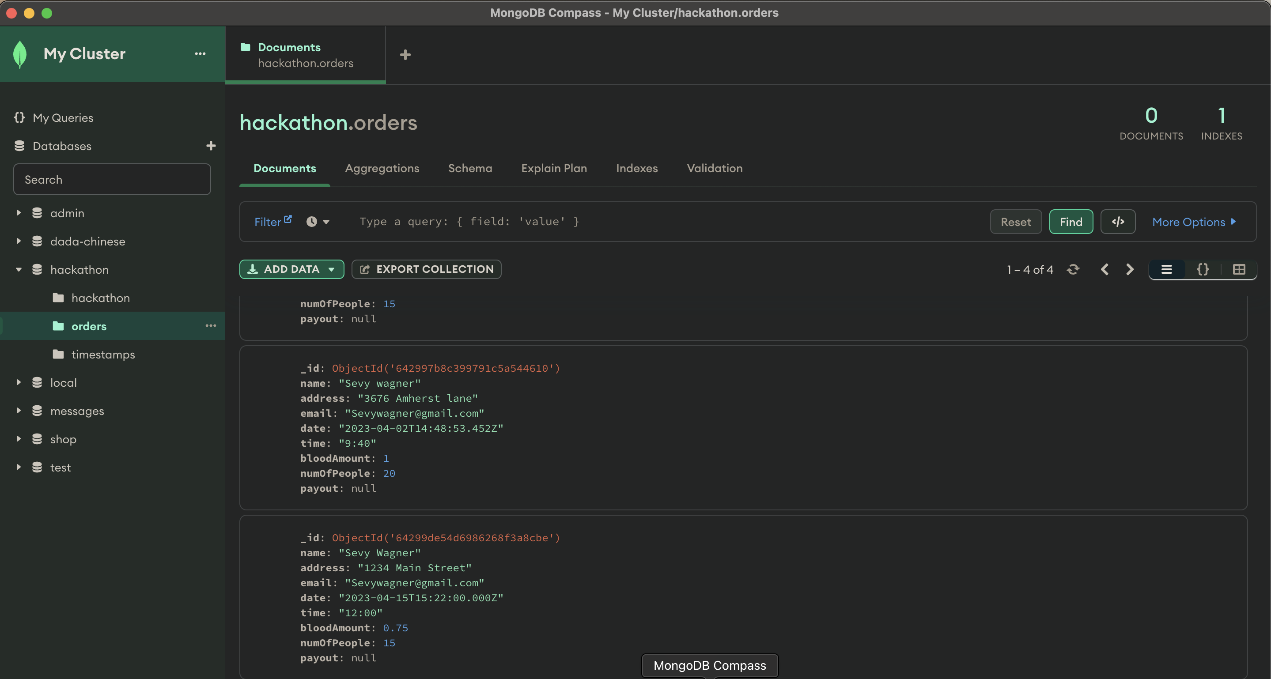Go to the next page of documents

(x=1129, y=269)
